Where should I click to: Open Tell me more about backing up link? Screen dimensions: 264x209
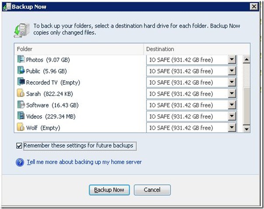point(84,162)
